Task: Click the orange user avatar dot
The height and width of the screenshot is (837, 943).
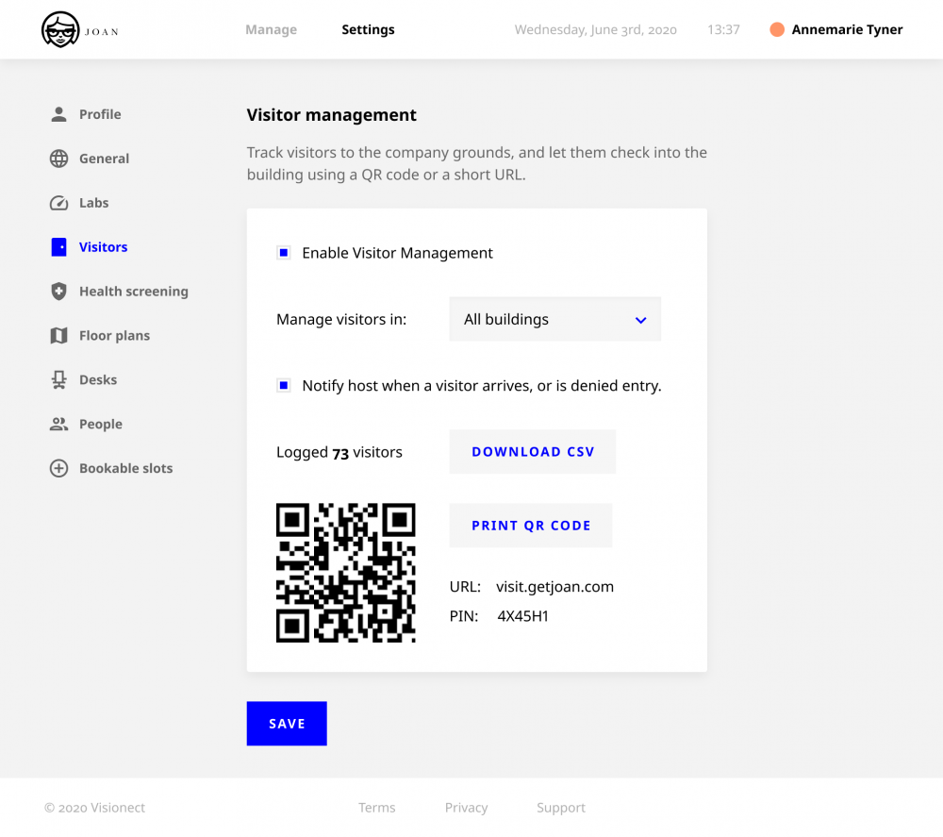Action: [777, 29]
